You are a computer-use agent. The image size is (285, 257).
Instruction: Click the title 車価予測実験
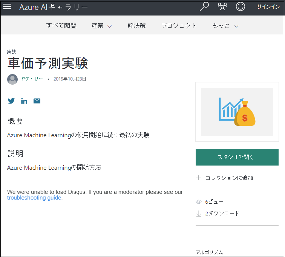click(48, 63)
